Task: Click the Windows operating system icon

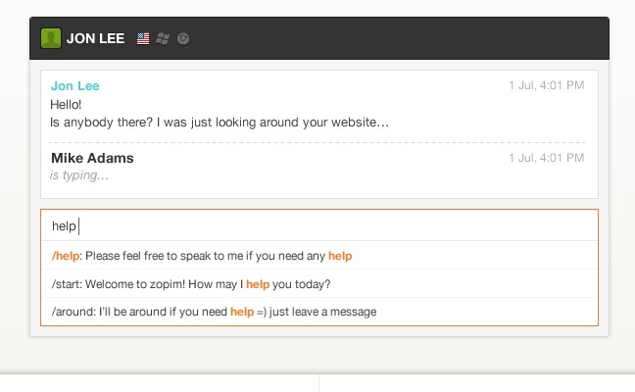Action: tap(163, 38)
